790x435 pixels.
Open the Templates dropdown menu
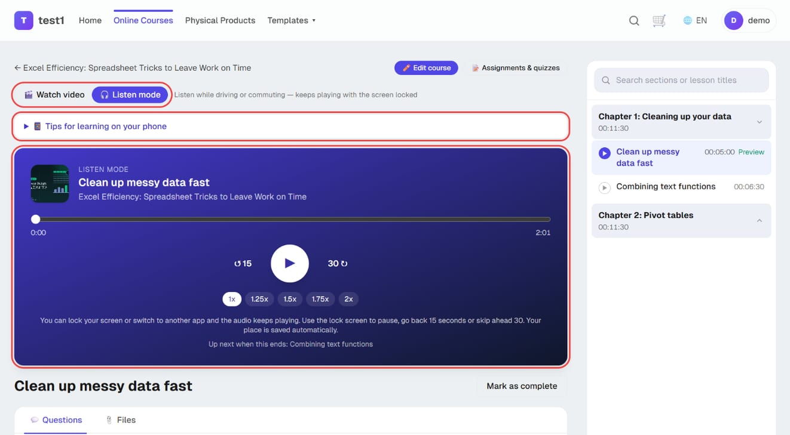point(292,20)
